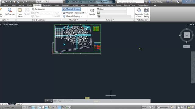Expand the Lights panel title
This screenshot has height=109, width=195.
[x=5, y=20]
